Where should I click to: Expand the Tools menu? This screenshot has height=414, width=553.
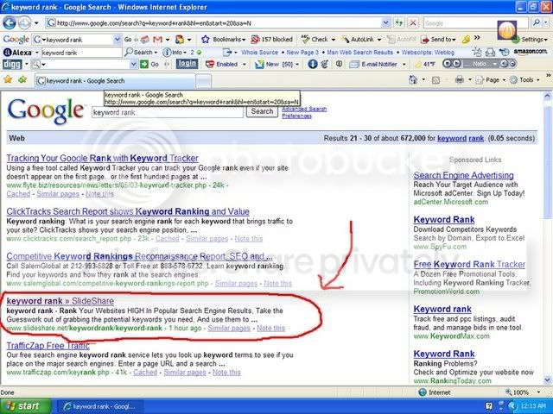pos(525,80)
